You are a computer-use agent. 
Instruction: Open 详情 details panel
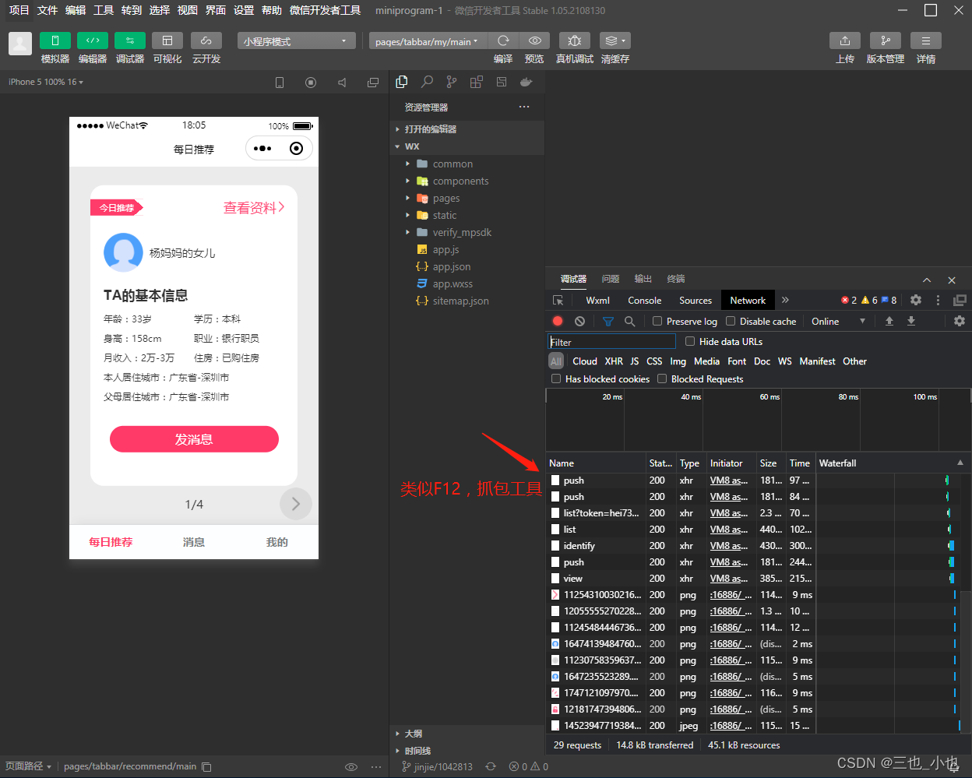926,40
